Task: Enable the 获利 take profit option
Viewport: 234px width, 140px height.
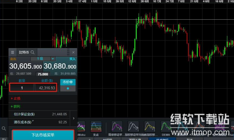Action: pos(15,106)
